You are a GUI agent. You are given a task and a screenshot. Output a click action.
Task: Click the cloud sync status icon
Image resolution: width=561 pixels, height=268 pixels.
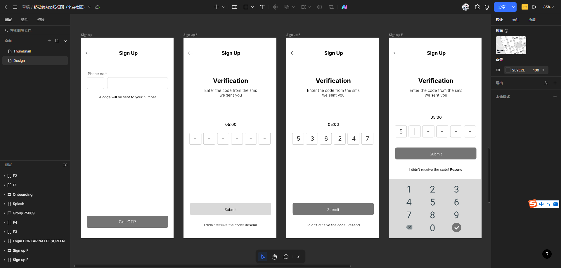coord(98,7)
